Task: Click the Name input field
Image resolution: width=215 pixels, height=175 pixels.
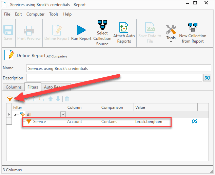Action: click(118, 68)
